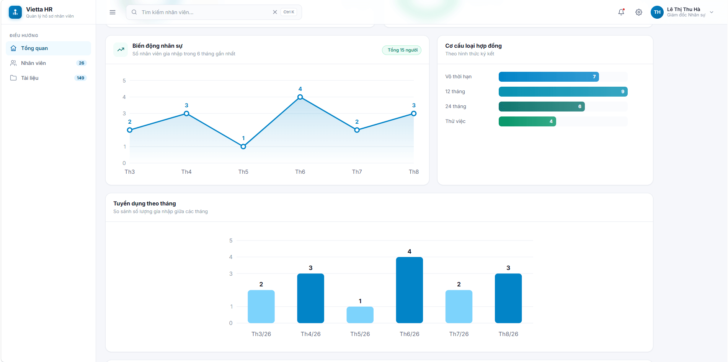Click the Th5 data point on line chart

point(243,147)
